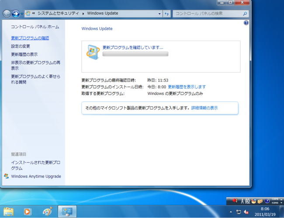Click the refresh button next to address bar
Viewport: 284px width, 218px height.
(x=166, y=14)
